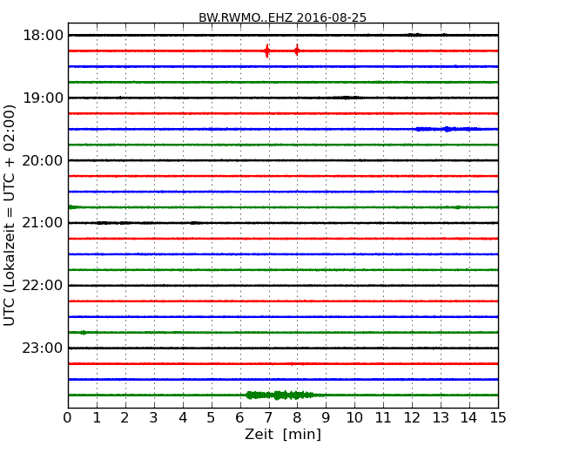The width and height of the screenshot is (566, 453).
Task: Click the second red spike near 8 minutes
Action: (x=297, y=51)
